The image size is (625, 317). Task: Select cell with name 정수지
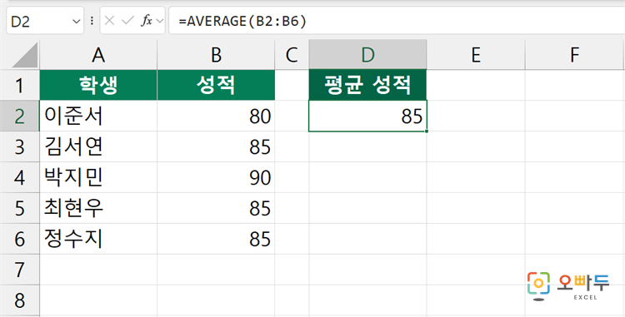tap(98, 239)
